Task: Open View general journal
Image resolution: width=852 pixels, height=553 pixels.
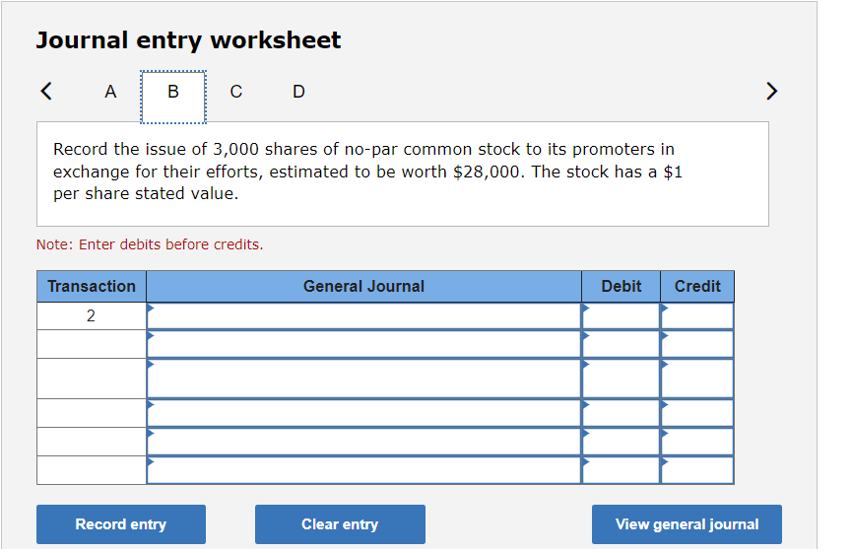Action: (687, 524)
